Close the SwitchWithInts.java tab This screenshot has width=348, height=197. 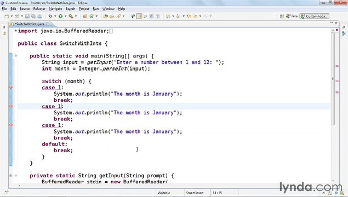point(48,24)
